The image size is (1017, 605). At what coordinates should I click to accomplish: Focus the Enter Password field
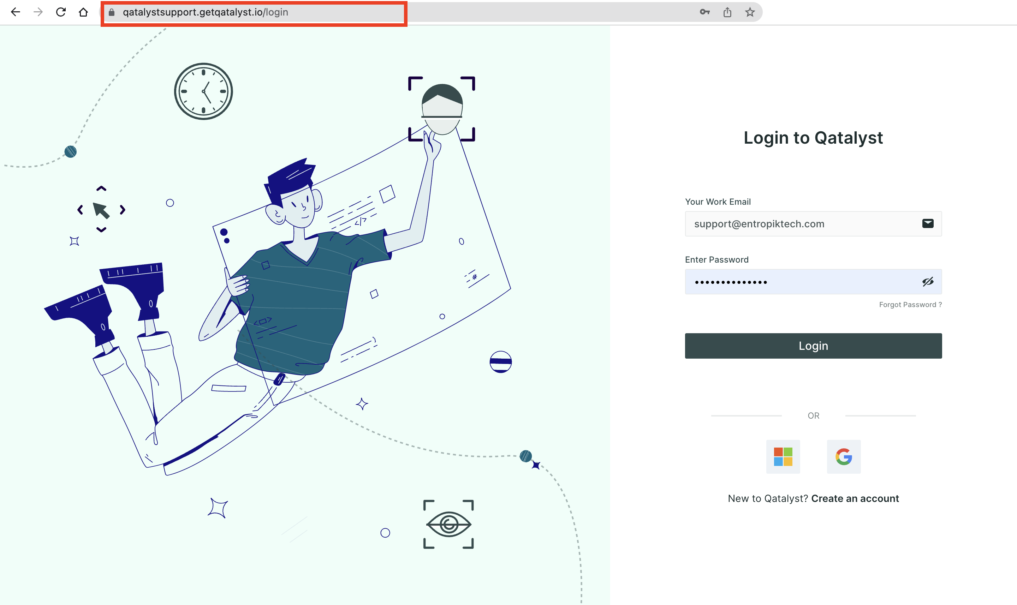[x=813, y=282]
